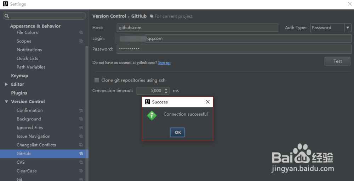Viewport: 354px width, 181px height.
Task: Open Scopes settings page
Action: pyautogui.click(x=24, y=41)
